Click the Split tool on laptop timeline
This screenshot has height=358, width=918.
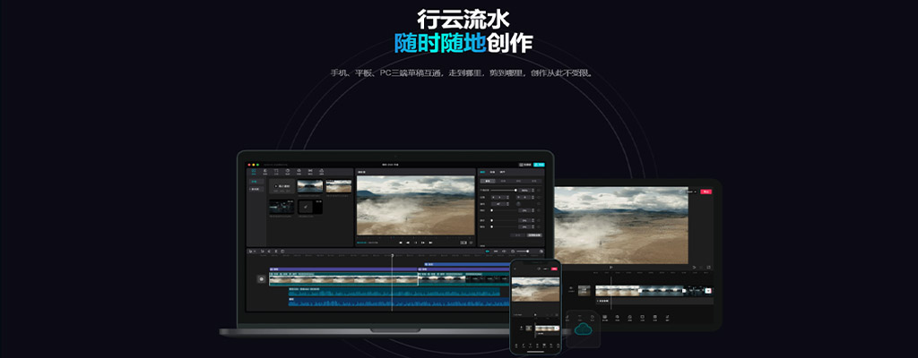[276, 251]
